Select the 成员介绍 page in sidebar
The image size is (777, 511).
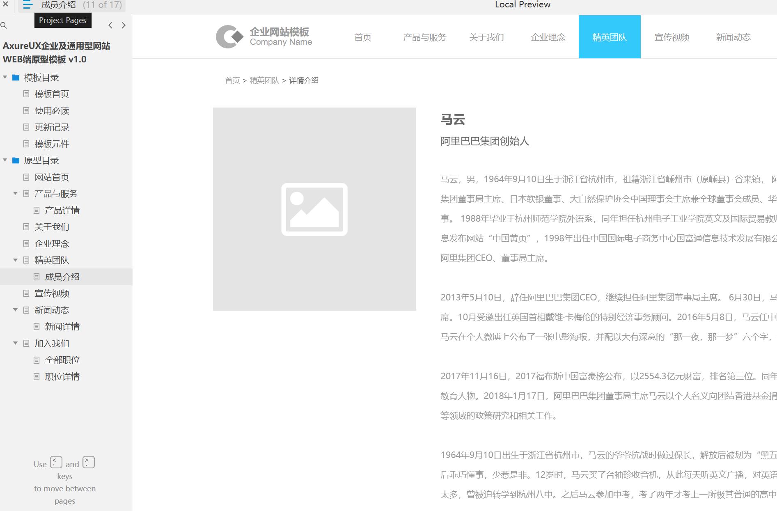point(62,277)
